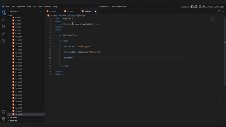This screenshot has width=226, height=127.
Task: Open Explorer more actions ellipsis
Action: pyautogui.click(x=41, y=11)
